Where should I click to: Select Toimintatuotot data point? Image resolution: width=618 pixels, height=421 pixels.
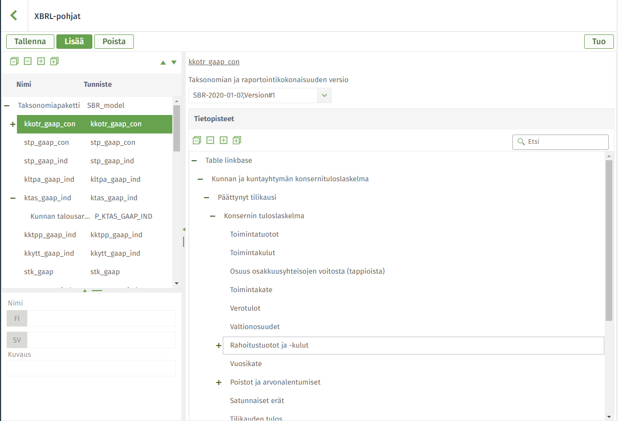pos(254,235)
